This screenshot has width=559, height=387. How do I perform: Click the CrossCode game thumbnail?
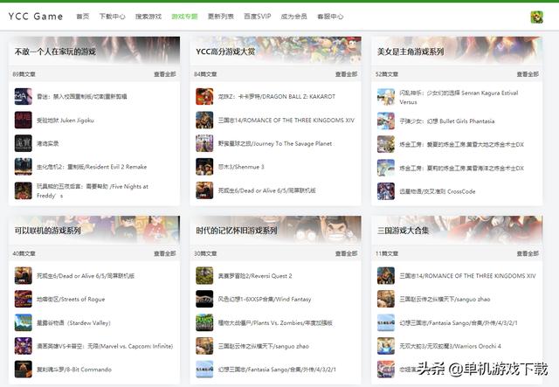(386, 191)
